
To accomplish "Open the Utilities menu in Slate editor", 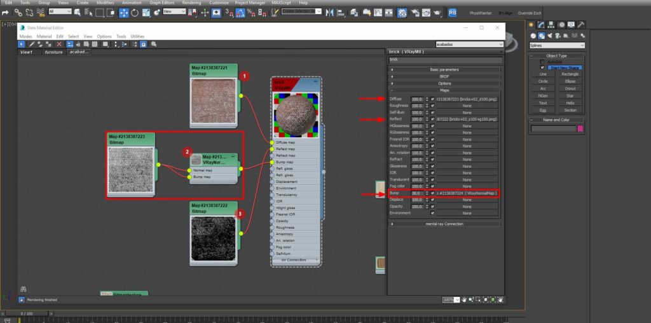I will (137, 36).
